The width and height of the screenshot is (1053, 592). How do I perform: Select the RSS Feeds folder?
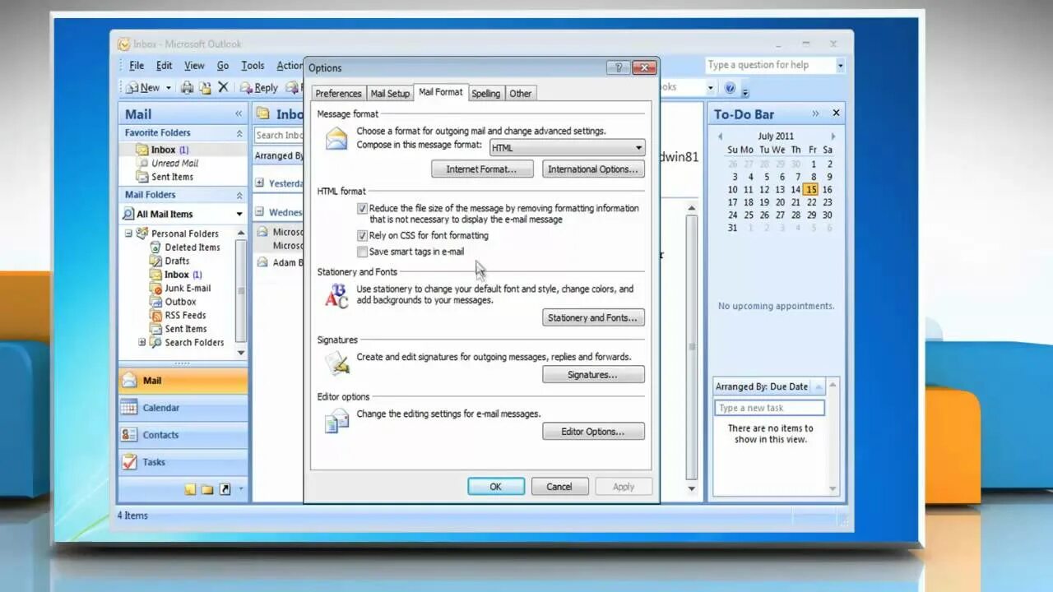click(179, 315)
